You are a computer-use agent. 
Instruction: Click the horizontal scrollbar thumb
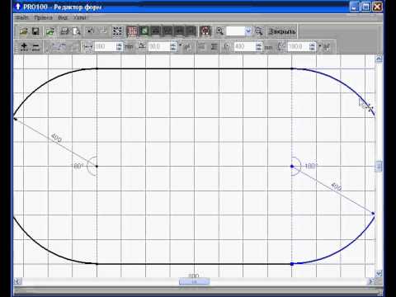click(x=194, y=281)
